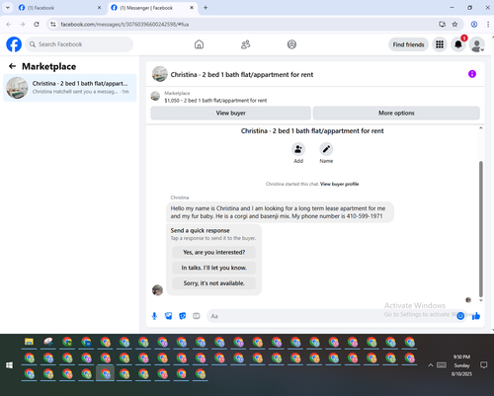494x396 pixels.
Task: Send a thumbs-up like
Action: [x=476, y=316]
